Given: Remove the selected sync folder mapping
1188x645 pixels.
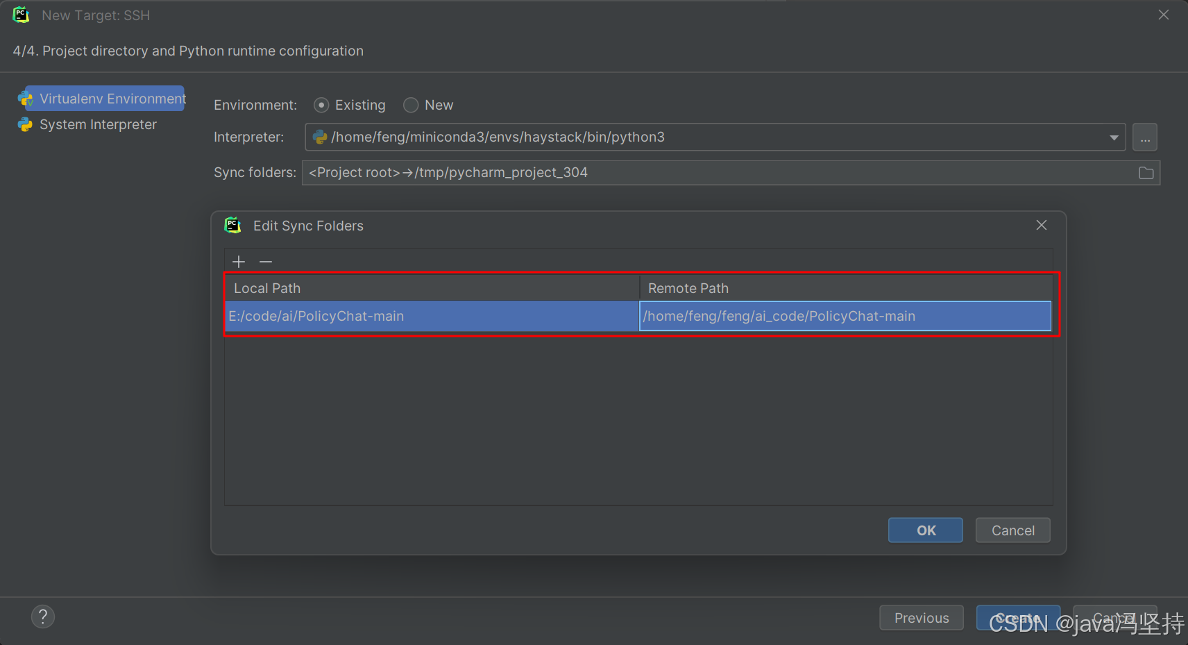Looking at the screenshot, I should click(x=266, y=261).
